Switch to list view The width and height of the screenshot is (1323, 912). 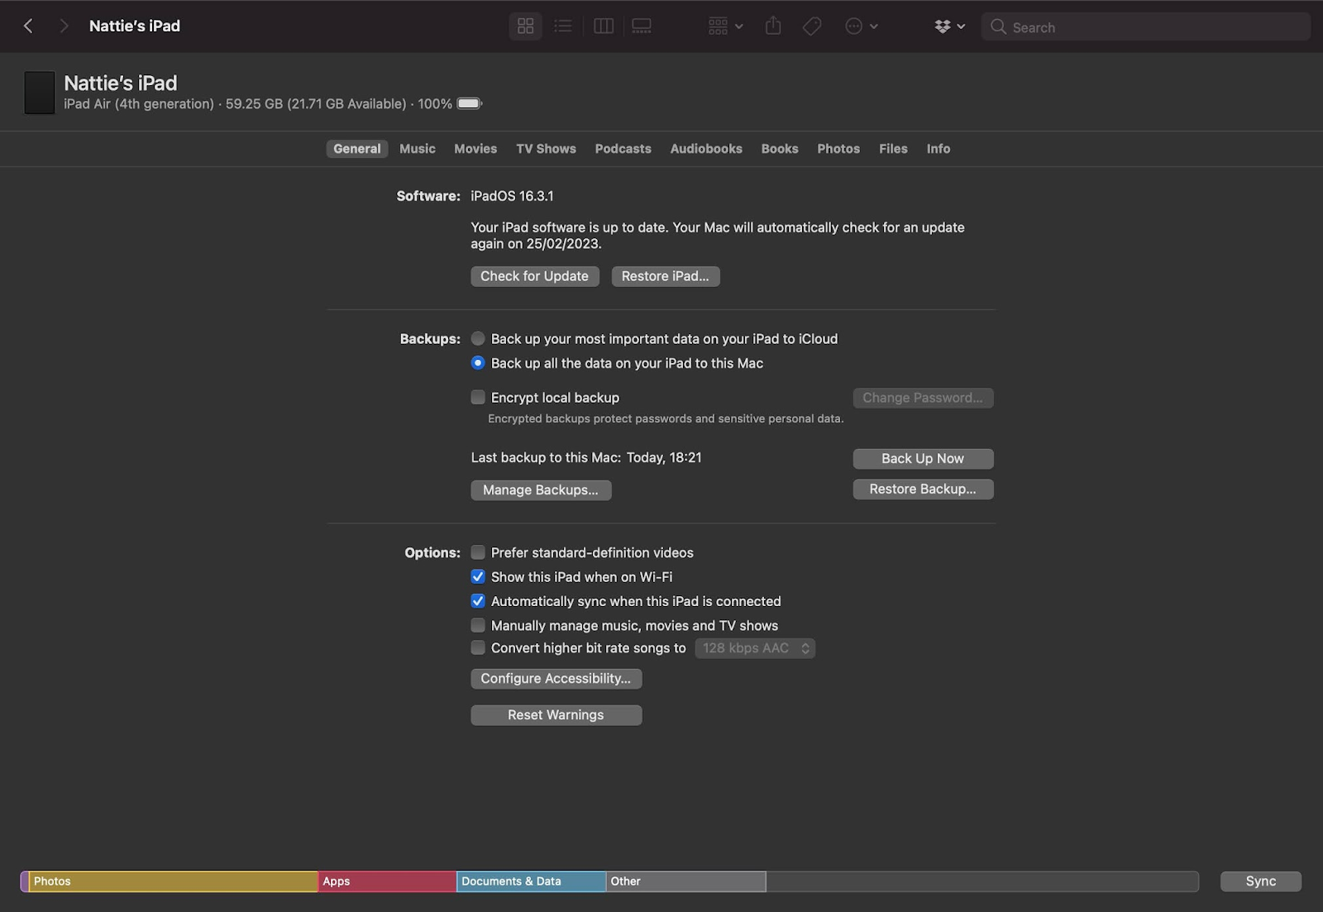coord(563,26)
